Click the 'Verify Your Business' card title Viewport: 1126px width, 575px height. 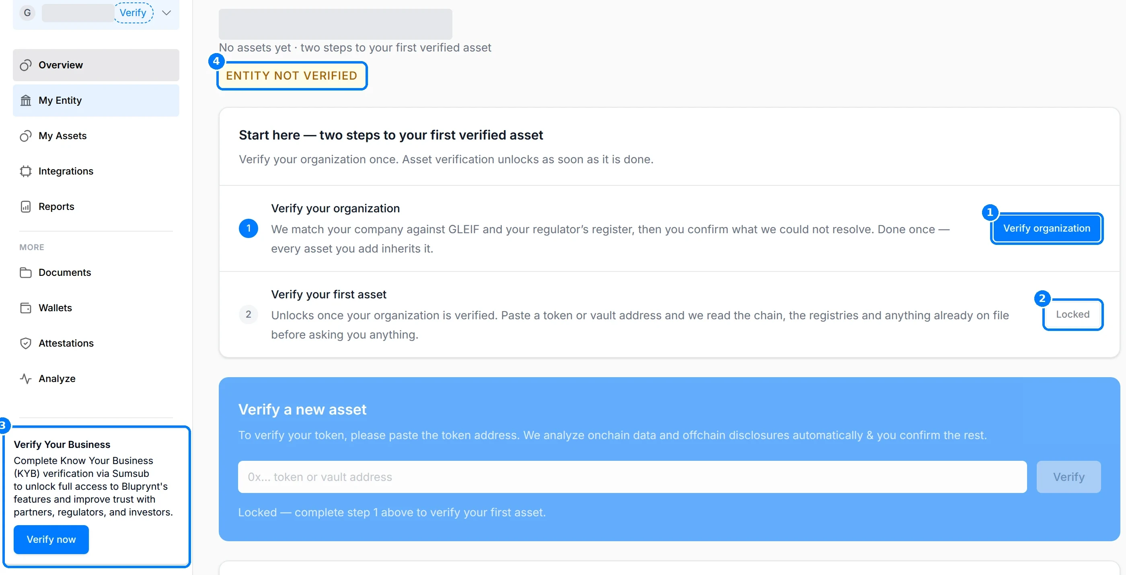pyautogui.click(x=62, y=445)
